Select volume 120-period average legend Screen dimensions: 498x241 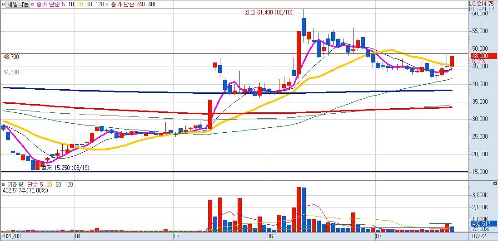[69, 184]
